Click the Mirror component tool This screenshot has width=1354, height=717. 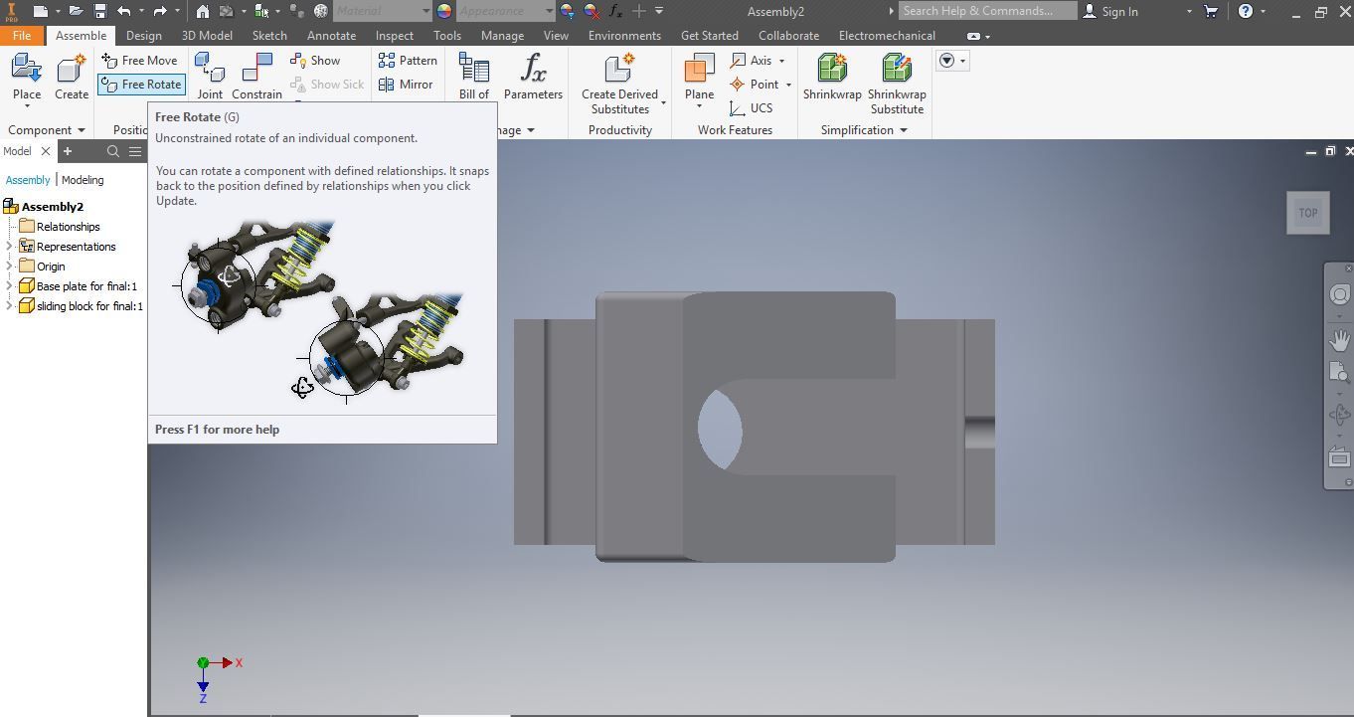406,85
